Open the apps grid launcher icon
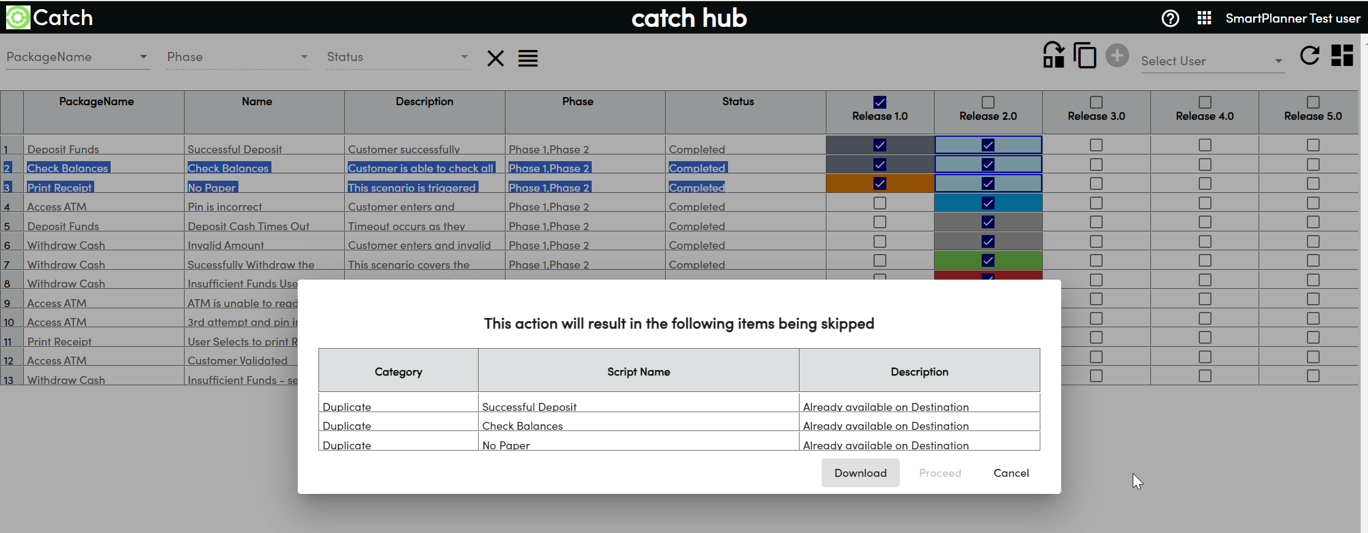The width and height of the screenshot is (1368, 533). 1204,18
